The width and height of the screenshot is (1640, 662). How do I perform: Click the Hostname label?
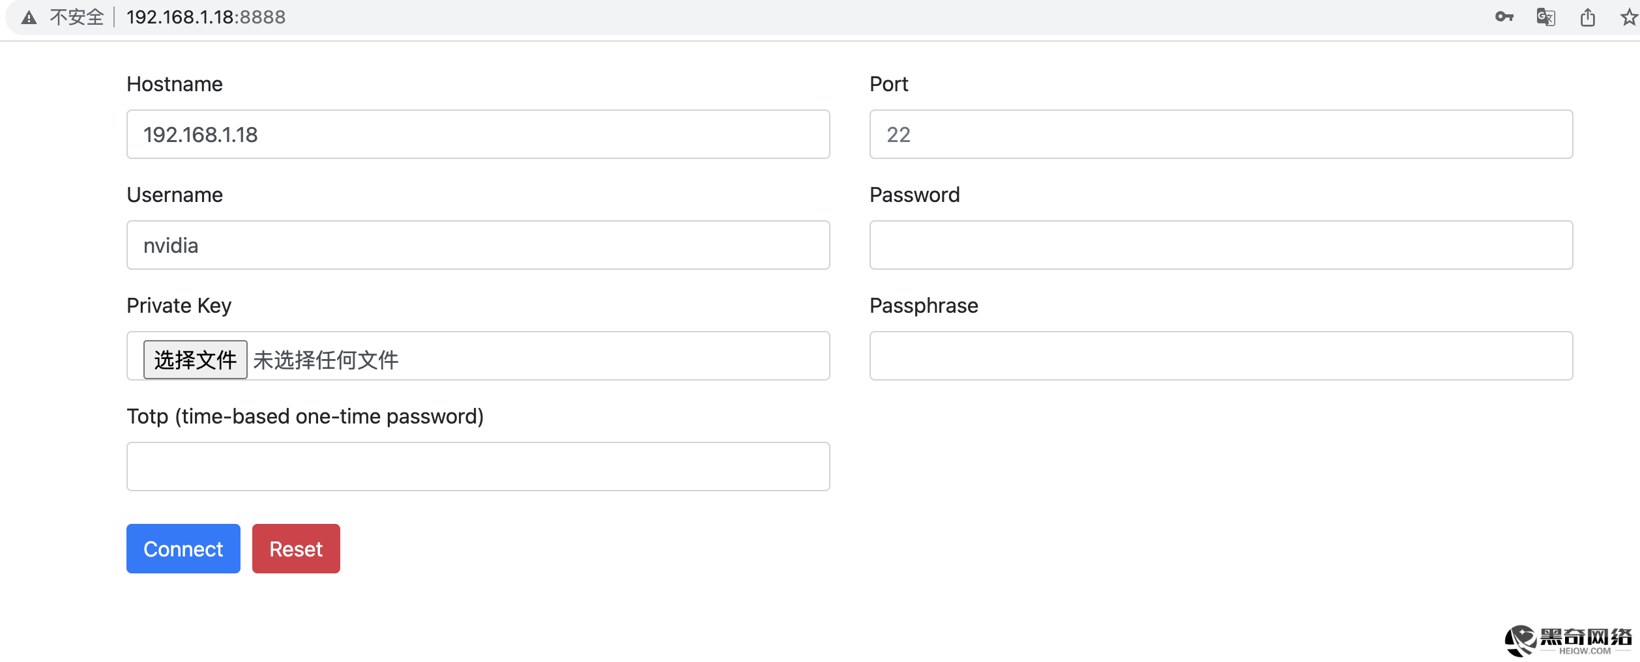[x=175, y=84]
